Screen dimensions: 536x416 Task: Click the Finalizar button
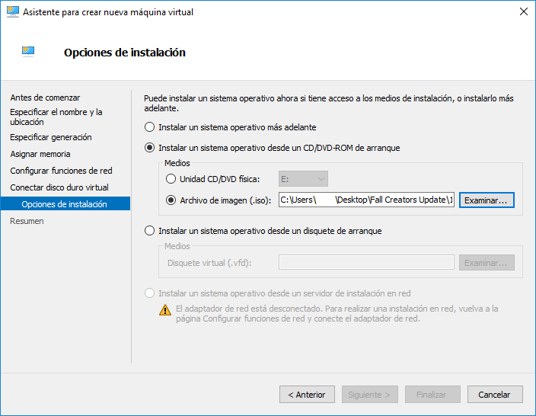tap(432, 395)
